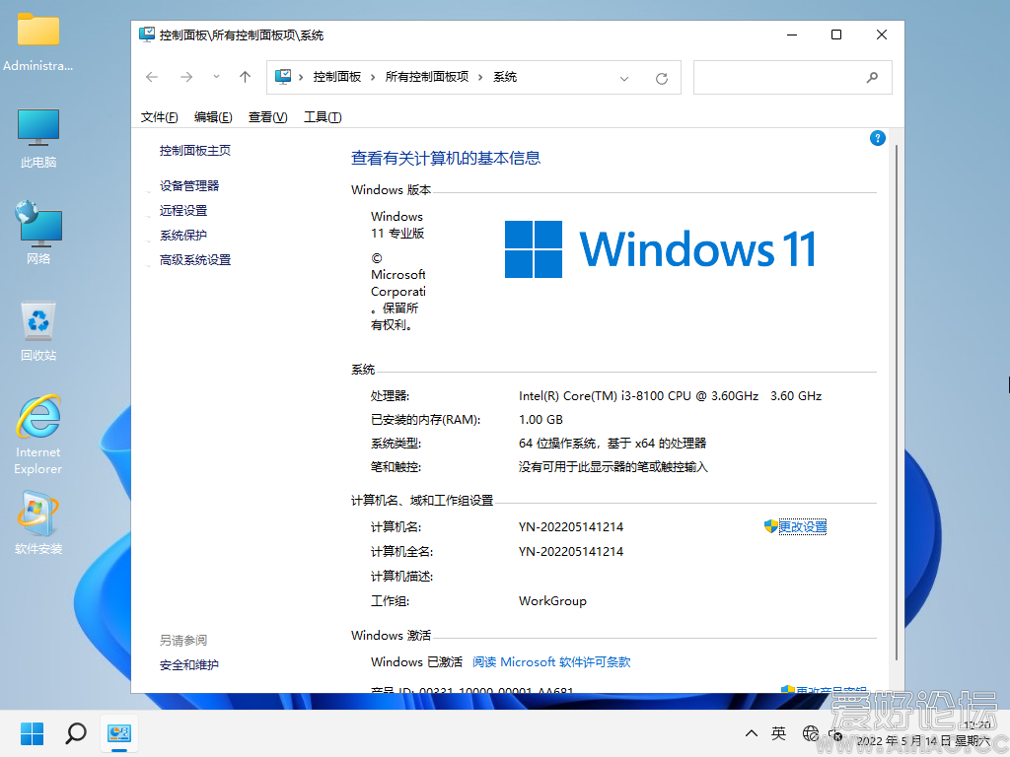This screenshot has width=1010, height=757.
Task: Open the 网络 desktop icon
Action: [x=38, y=235]
